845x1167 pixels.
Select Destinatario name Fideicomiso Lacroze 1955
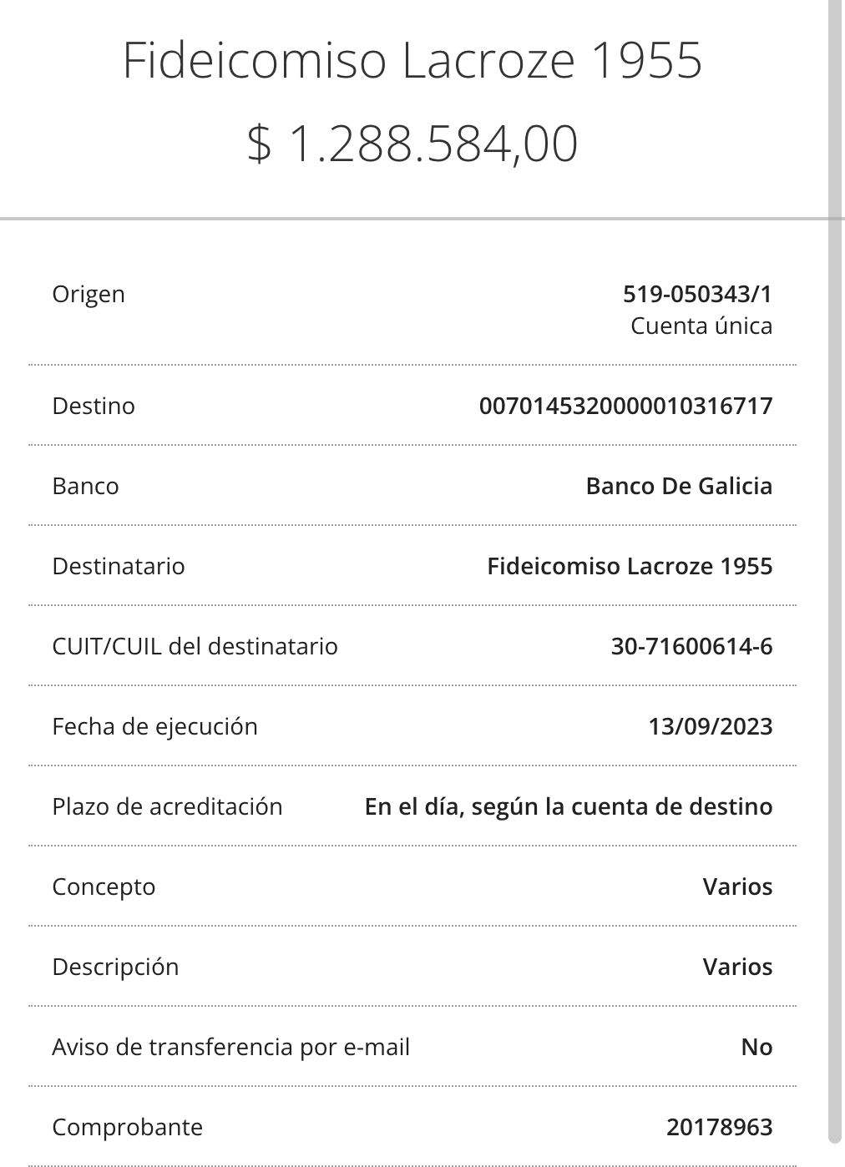[630, 566]
